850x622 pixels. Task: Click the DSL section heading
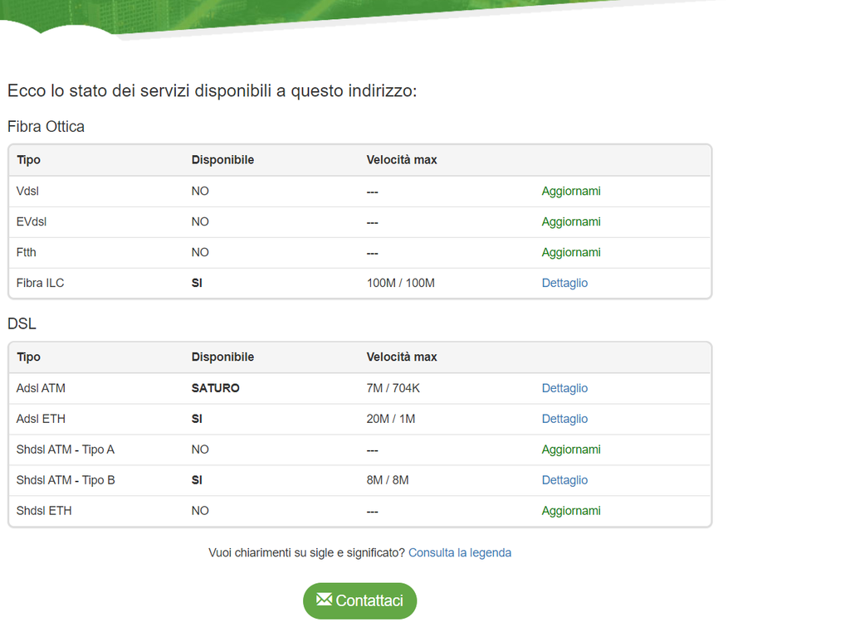[22, 323]
